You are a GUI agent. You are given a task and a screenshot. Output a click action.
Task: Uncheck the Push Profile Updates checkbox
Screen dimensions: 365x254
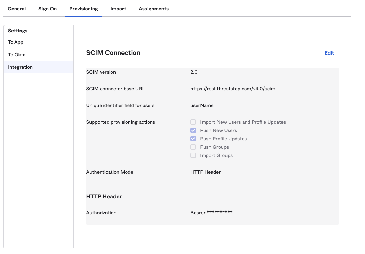point(193,139)
